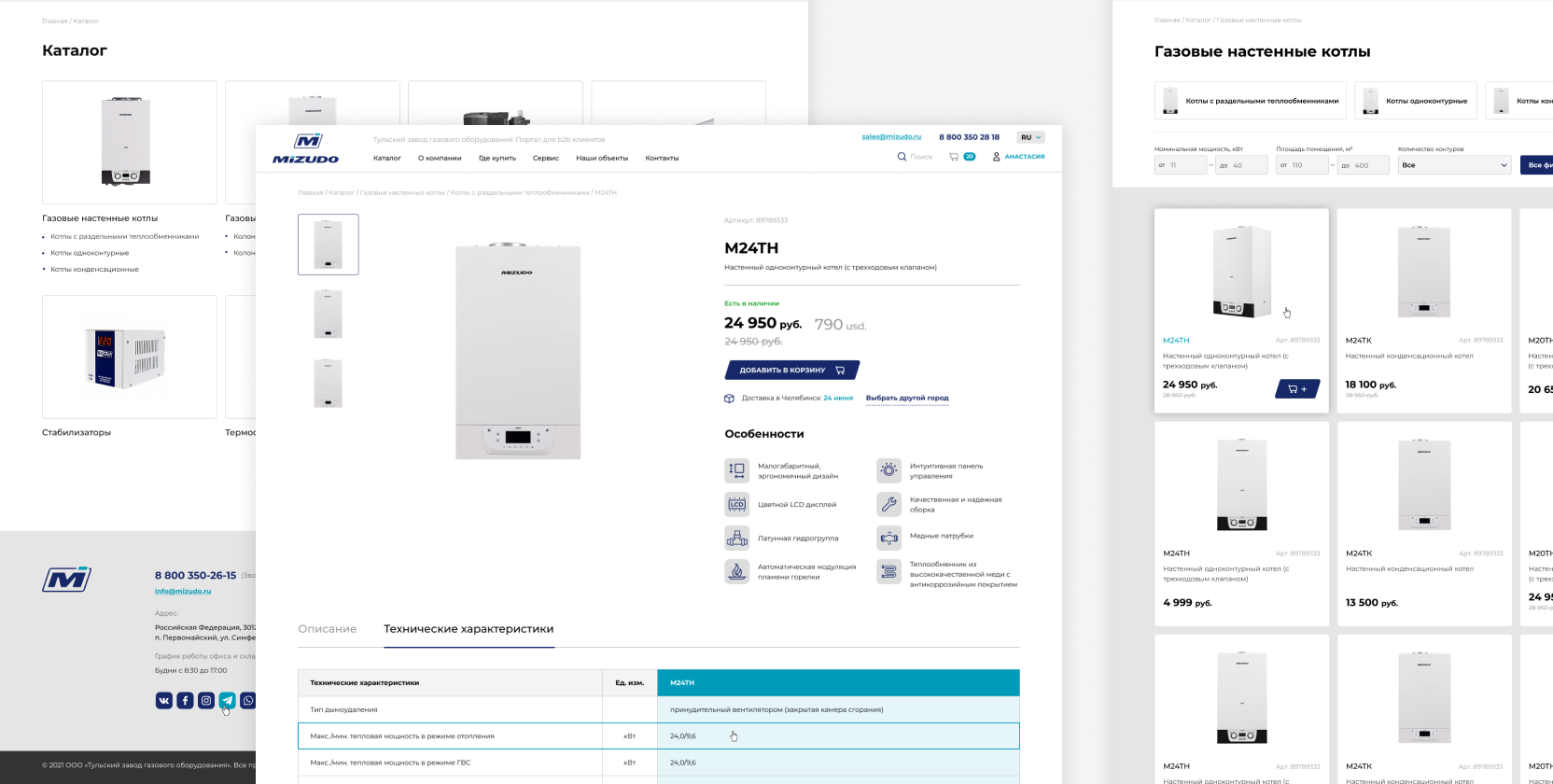Switch to the Технические характеристики tab
The height and width of the screenshot is (784, 1553).
(x=469, y=629)
